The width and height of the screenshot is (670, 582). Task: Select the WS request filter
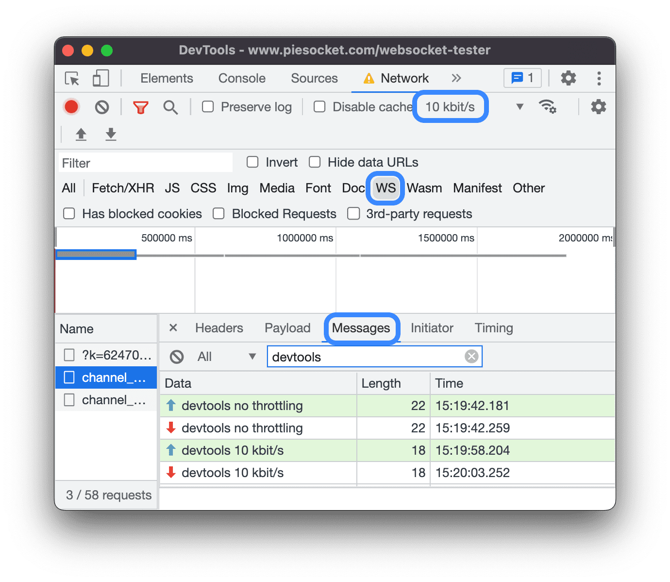pos(385,188)
